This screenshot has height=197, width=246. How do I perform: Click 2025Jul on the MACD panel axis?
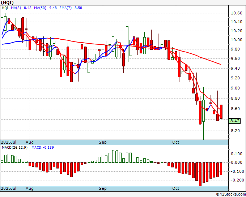(x=8, y=188)
